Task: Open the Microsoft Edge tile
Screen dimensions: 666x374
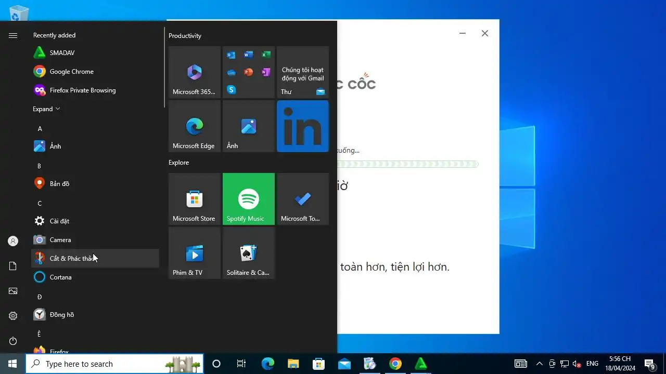Action: pyautogui.click(x=195, y=126)
